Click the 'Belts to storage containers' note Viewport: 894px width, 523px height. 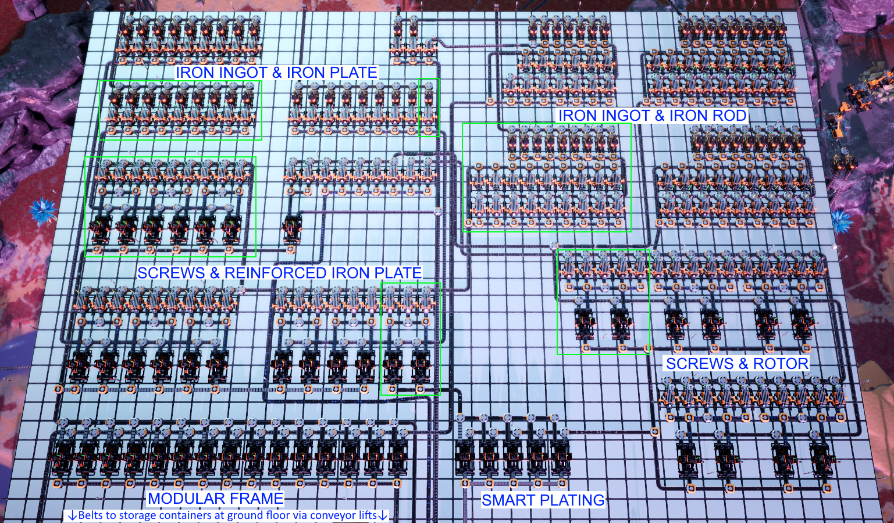coord(227,515)
